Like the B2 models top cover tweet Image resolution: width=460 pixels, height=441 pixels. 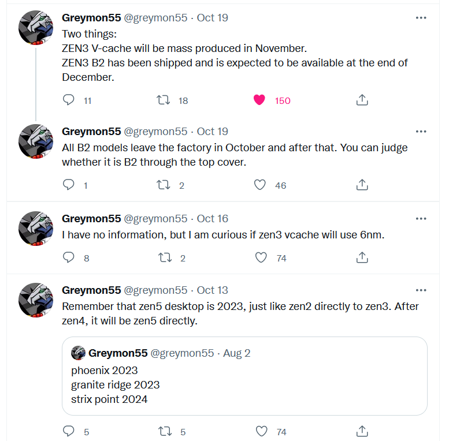[x=259, y=185]
